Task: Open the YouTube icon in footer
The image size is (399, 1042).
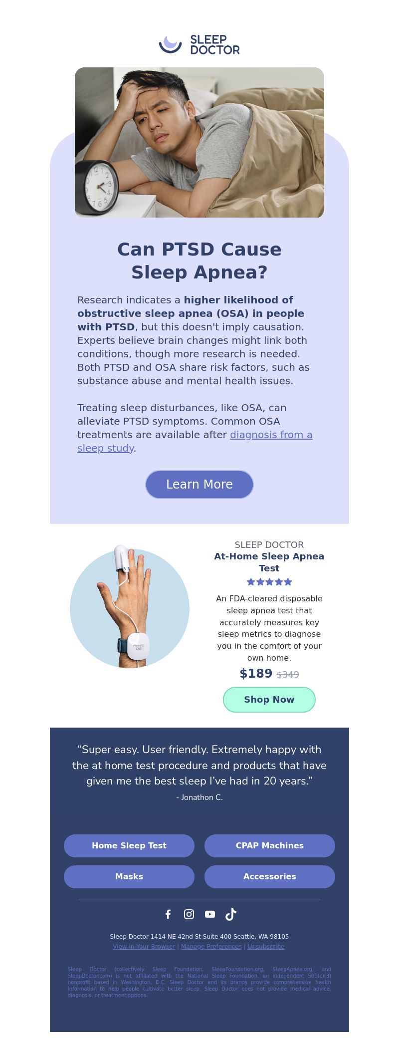Action: click(210, 914)
